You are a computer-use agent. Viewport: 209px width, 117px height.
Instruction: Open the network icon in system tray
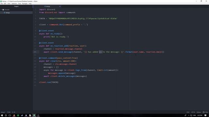(191, 115)
